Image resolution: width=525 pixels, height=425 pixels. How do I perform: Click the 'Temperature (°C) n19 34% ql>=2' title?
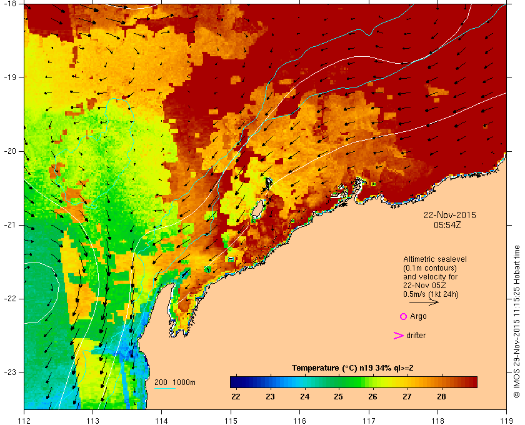352,368
